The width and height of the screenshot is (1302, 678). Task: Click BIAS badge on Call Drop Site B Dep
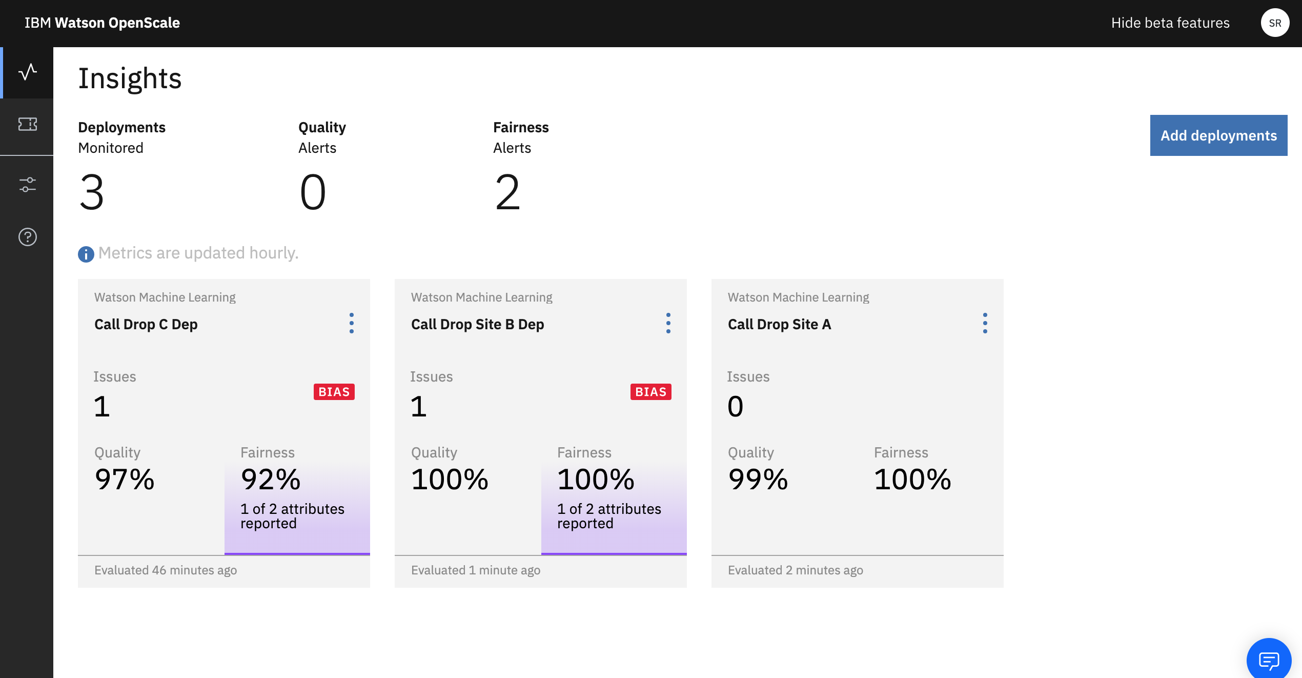point(650,392)
